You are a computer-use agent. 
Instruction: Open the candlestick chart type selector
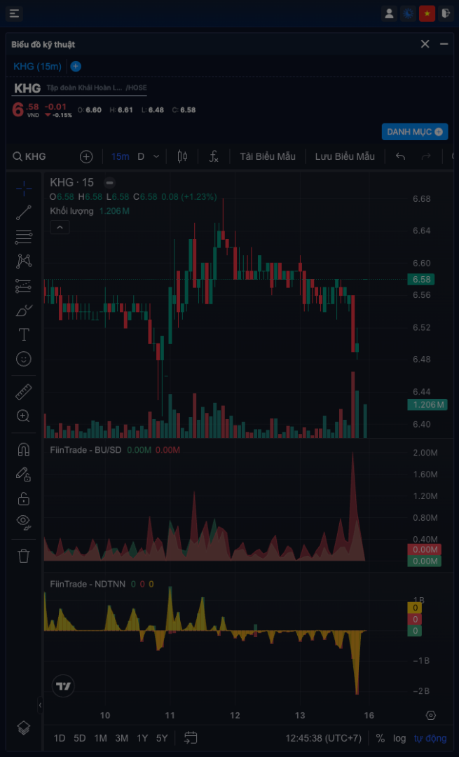182,156
